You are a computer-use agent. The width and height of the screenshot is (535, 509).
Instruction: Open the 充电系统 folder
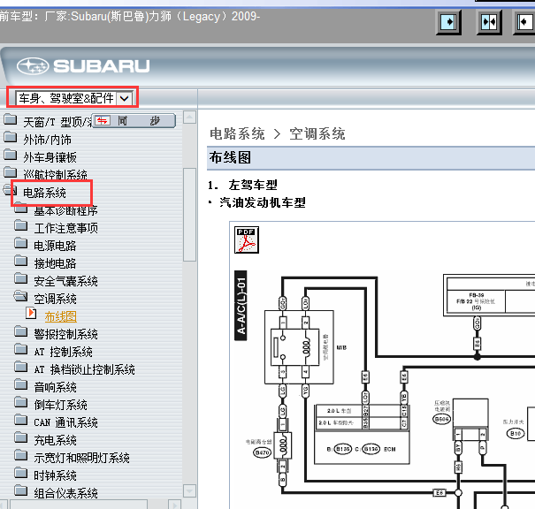coord(55,440)
